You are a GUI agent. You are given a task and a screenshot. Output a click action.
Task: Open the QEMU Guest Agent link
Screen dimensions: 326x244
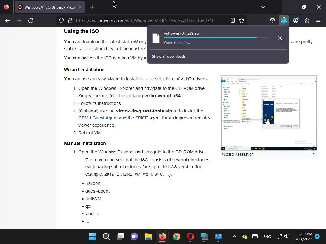pyautogui.click(x=98, y=118)
